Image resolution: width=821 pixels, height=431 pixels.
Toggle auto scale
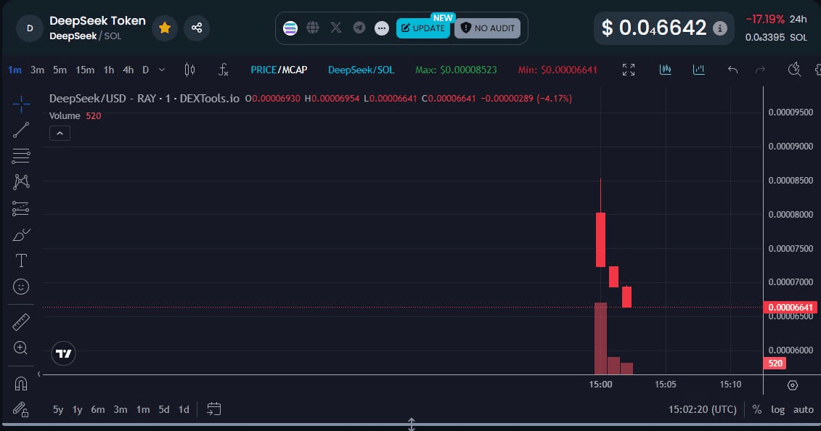point(803,409)
